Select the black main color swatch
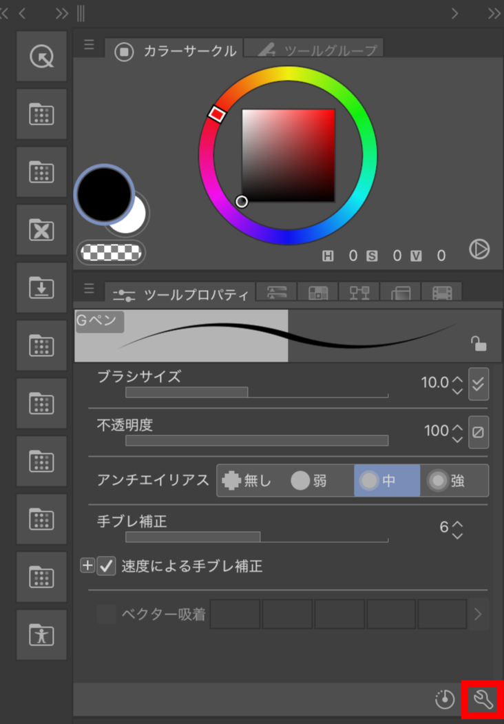 [x=104, y=194]
